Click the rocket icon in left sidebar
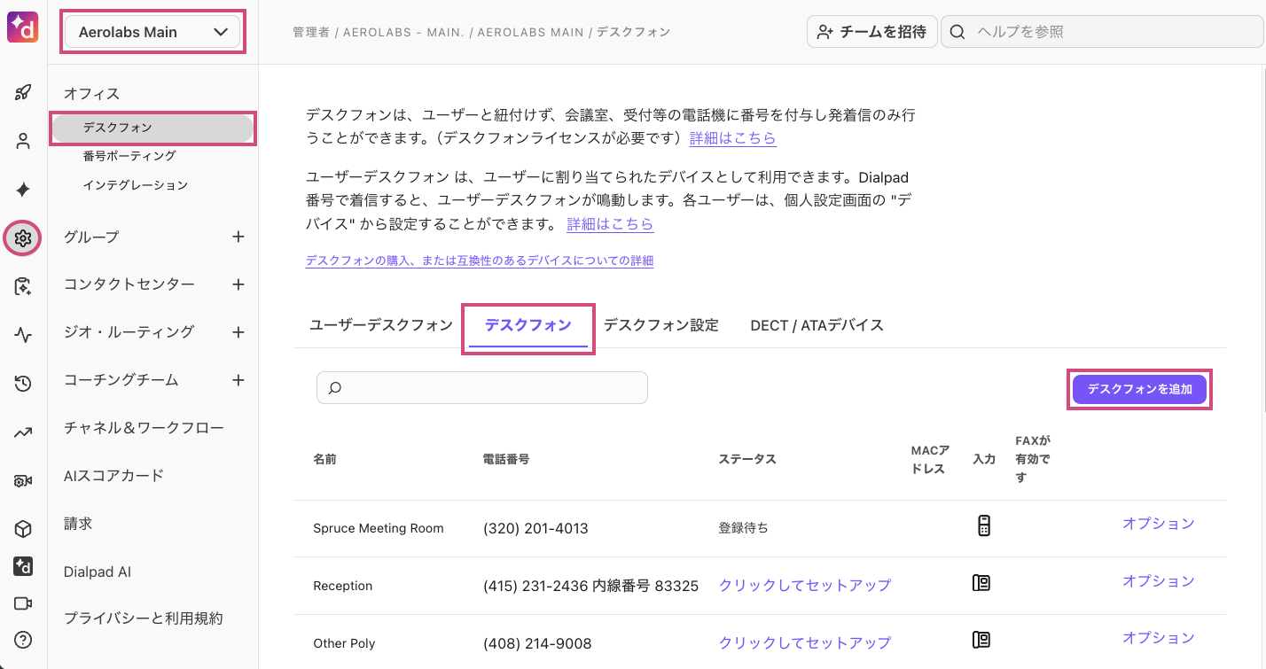Screen dimensions: 1266x669 click(23, 93)
